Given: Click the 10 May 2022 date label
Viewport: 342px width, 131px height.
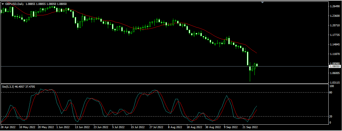Looking at the screenshot, I should [x=27, y=127].
